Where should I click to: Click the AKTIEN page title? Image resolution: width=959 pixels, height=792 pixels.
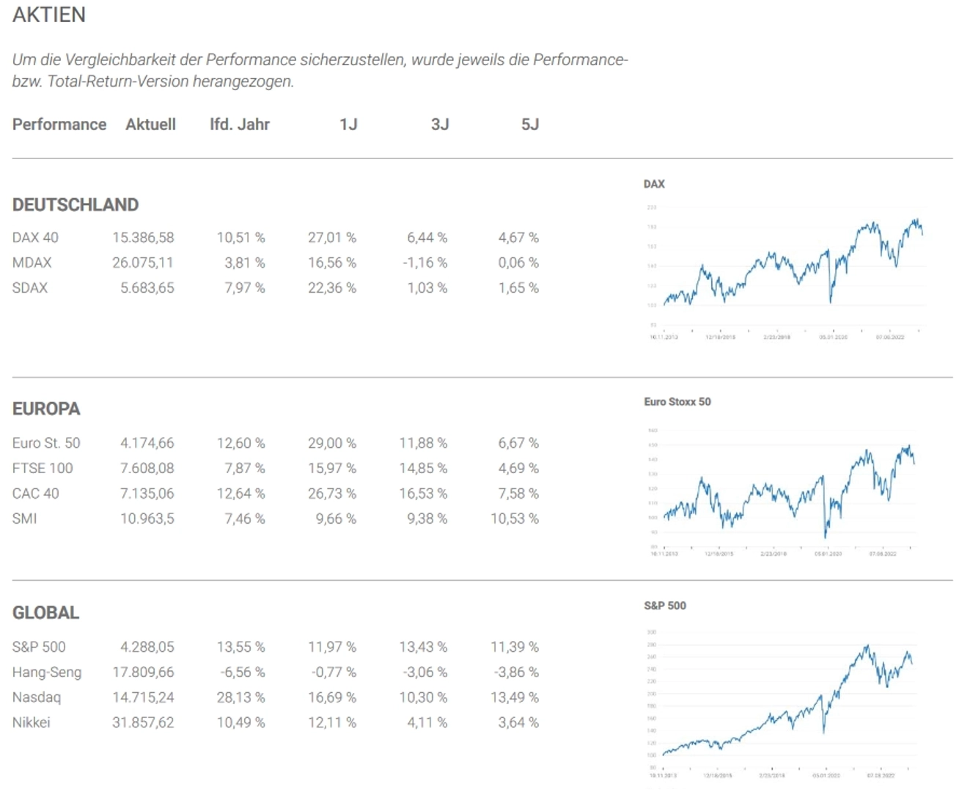coord(49,15)
